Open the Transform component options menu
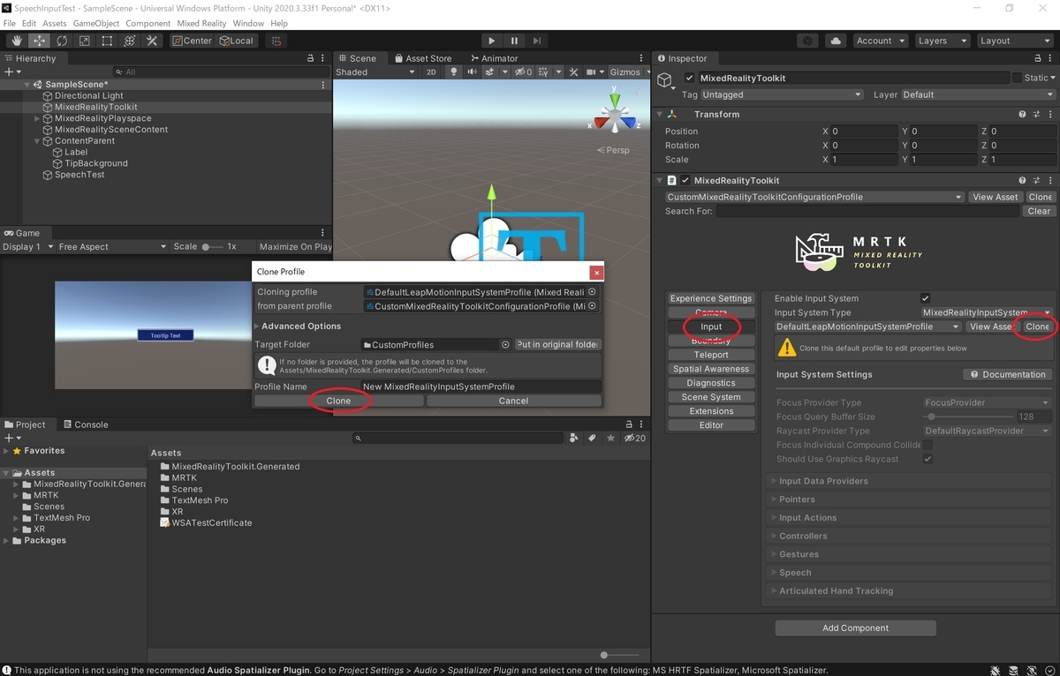The height and width of the screenshot is (676, 1060). point(1049,114)
